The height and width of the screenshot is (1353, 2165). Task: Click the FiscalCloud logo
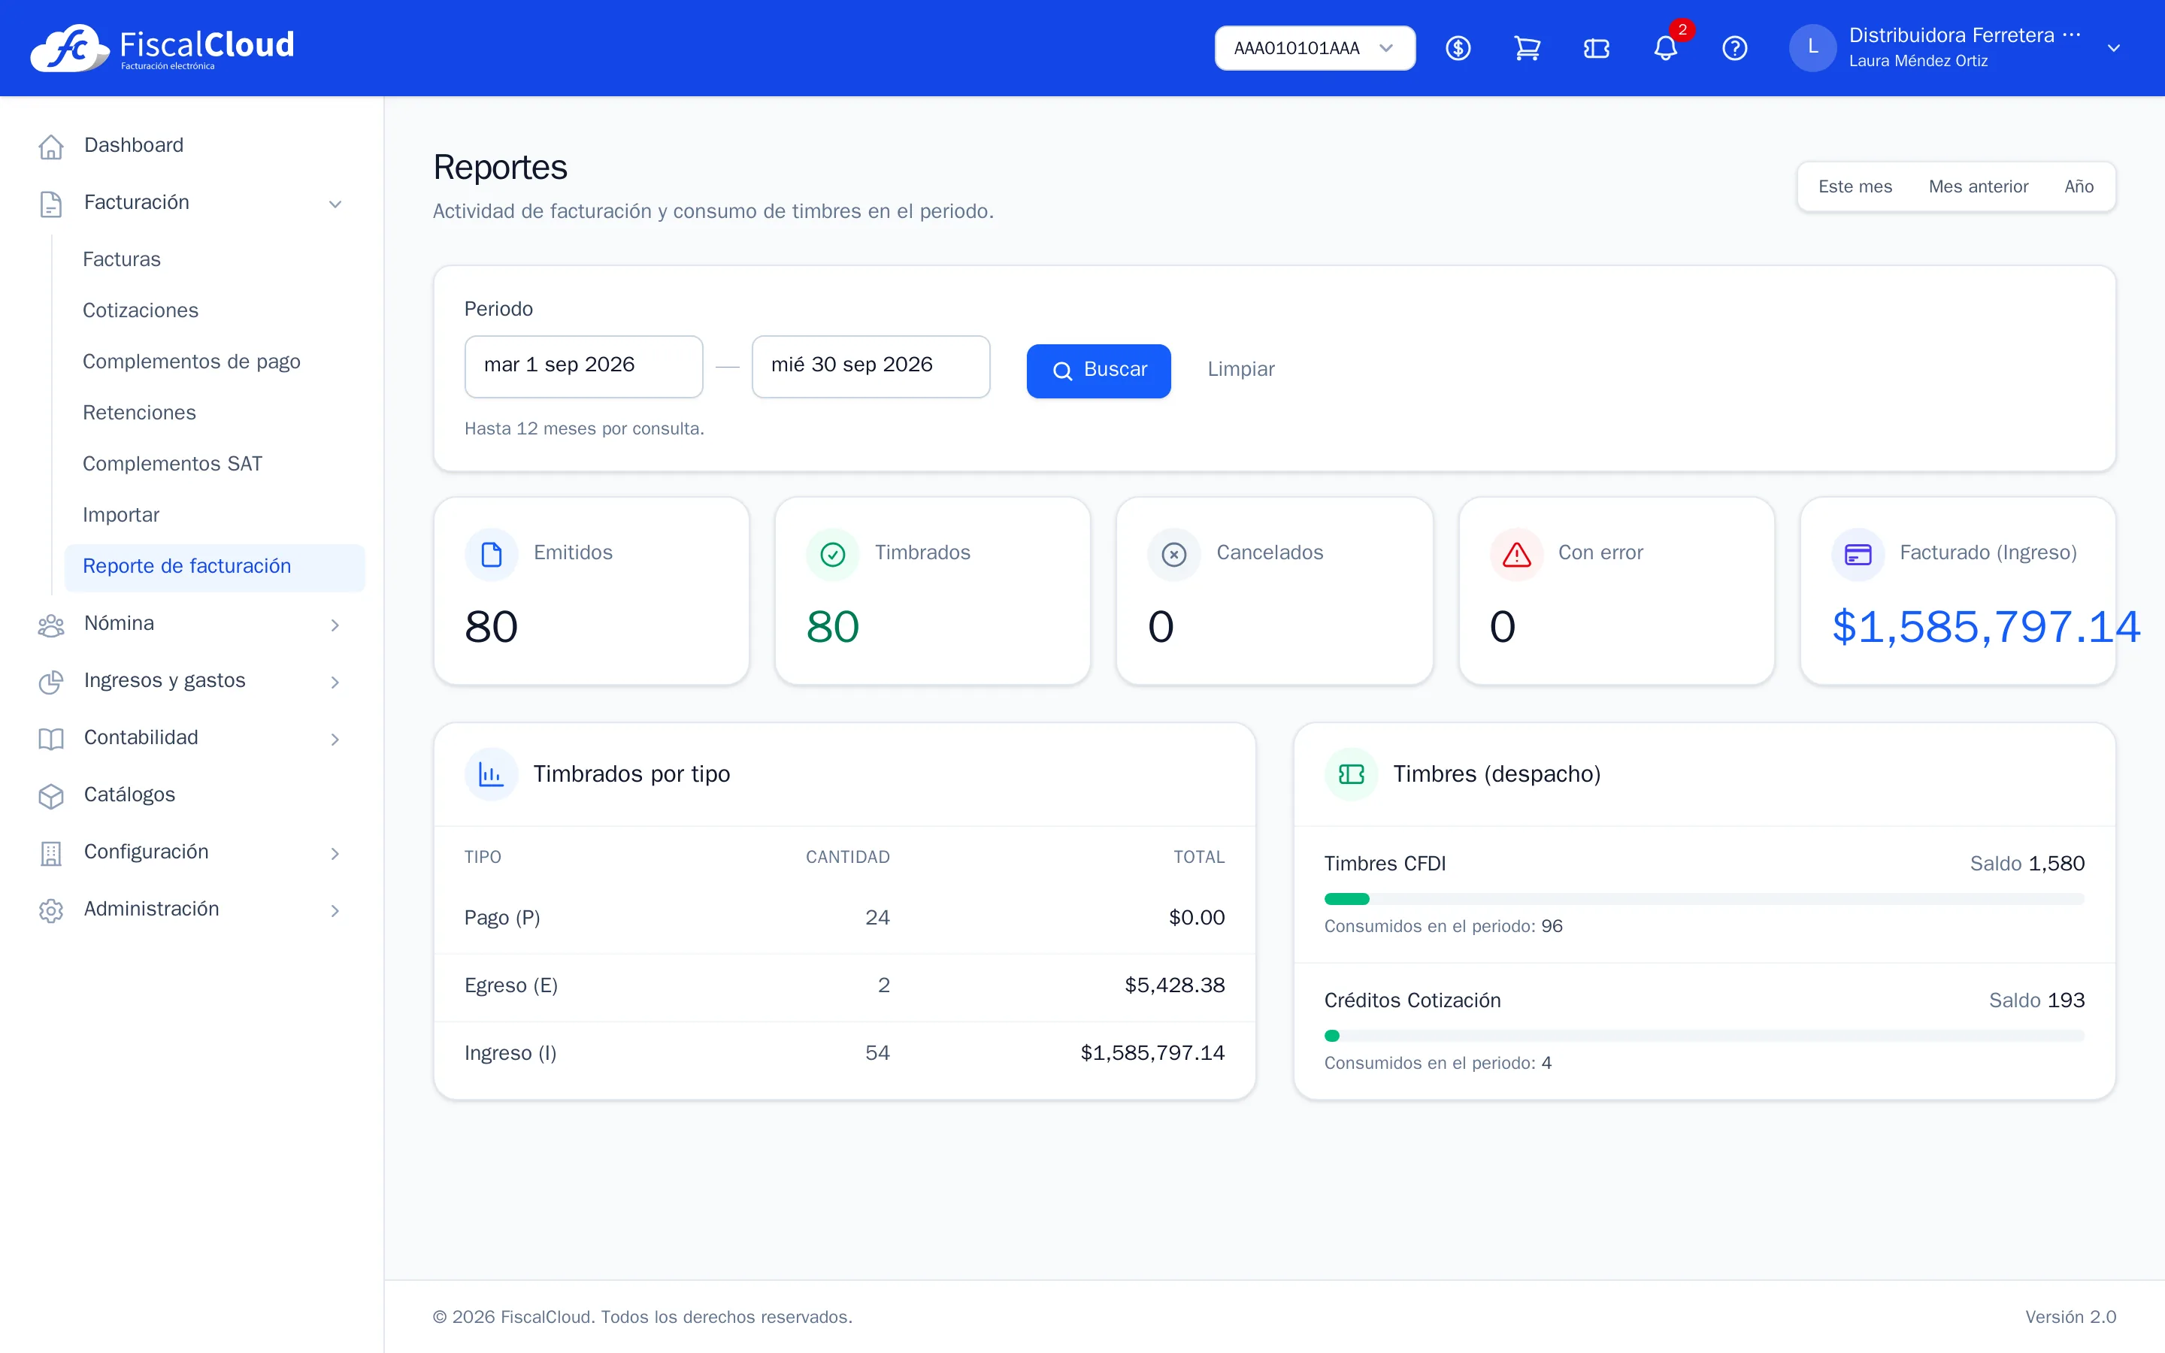click(162, 47)
